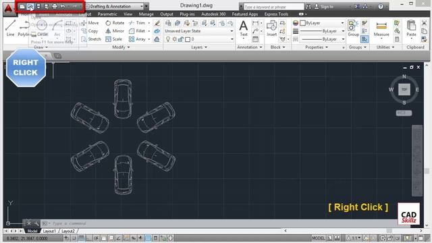Viewport: 432px width, 243px height.
Task: Select the Move tool
Action: (x=90, y=23)
